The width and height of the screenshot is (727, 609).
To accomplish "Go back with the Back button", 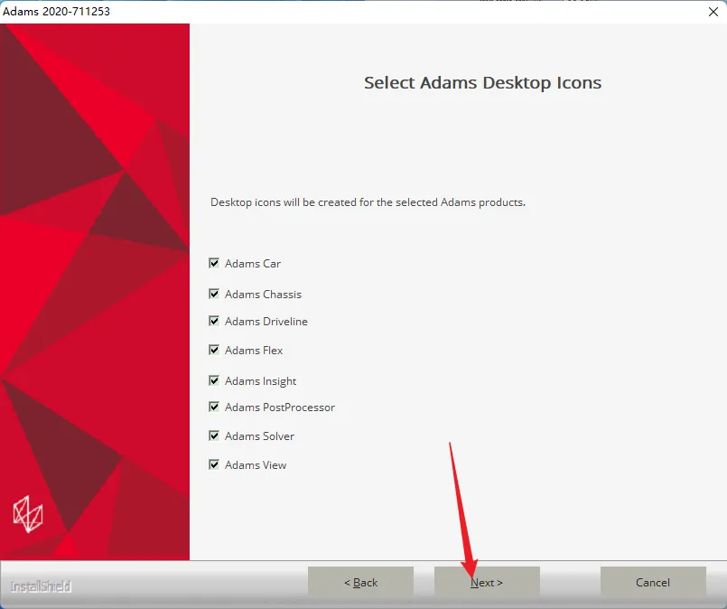I will (360, 582).
